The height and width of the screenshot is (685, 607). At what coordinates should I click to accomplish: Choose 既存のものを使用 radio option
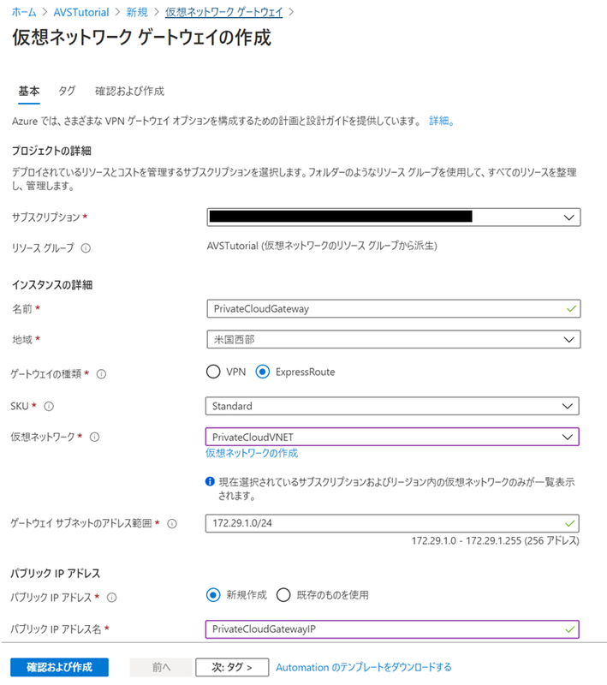(283, 595)
